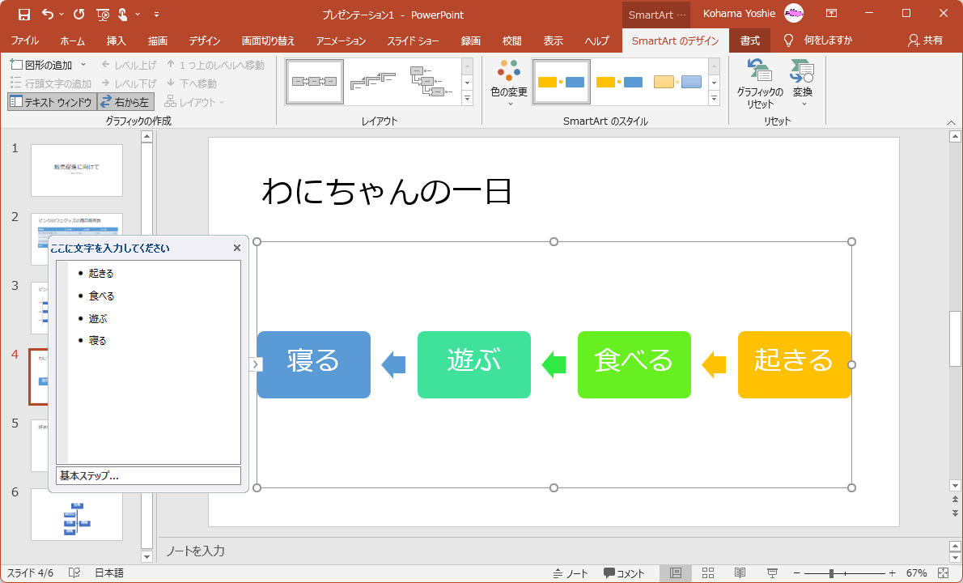
Task: Open ribbon display options icon
Action: point(831,14)
